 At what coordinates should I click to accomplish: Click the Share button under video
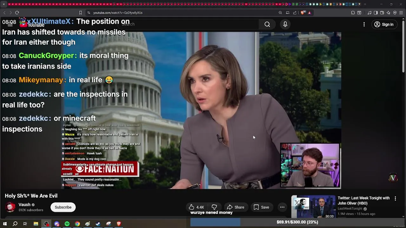[x=235, y=207]
